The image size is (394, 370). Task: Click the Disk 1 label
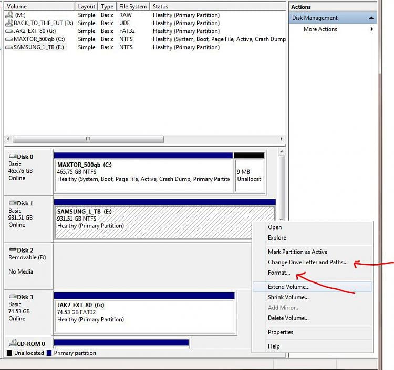point(25,203)
